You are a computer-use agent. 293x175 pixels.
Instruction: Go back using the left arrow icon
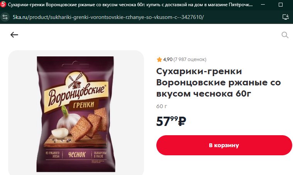pyautogui.click(x=14, y=35)
